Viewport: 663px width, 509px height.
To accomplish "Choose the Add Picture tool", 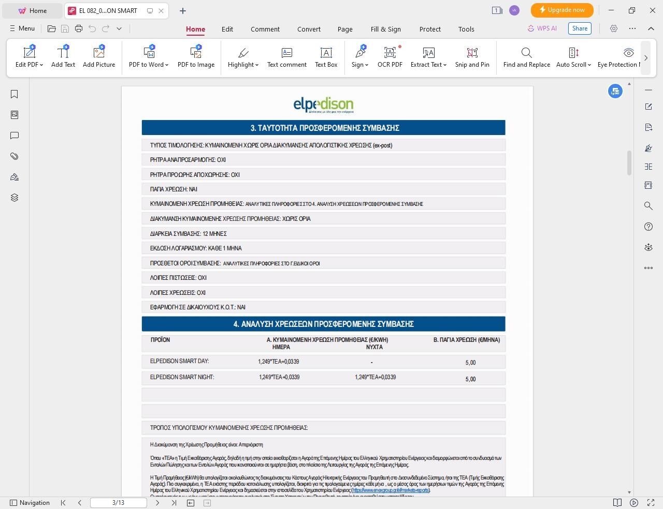I will 99,56.
